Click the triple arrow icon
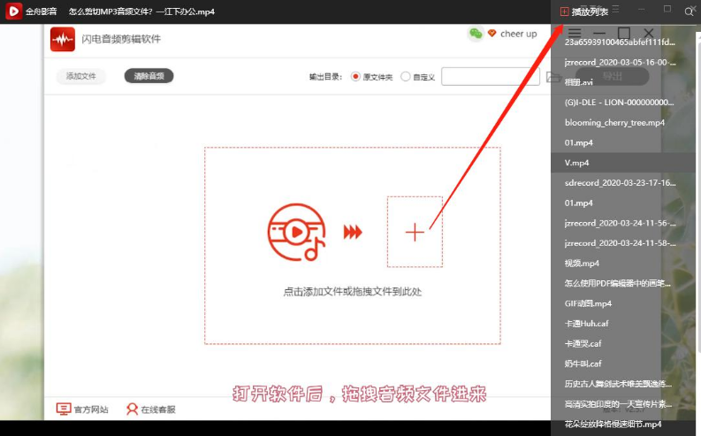701x436 pixels. 353,232
